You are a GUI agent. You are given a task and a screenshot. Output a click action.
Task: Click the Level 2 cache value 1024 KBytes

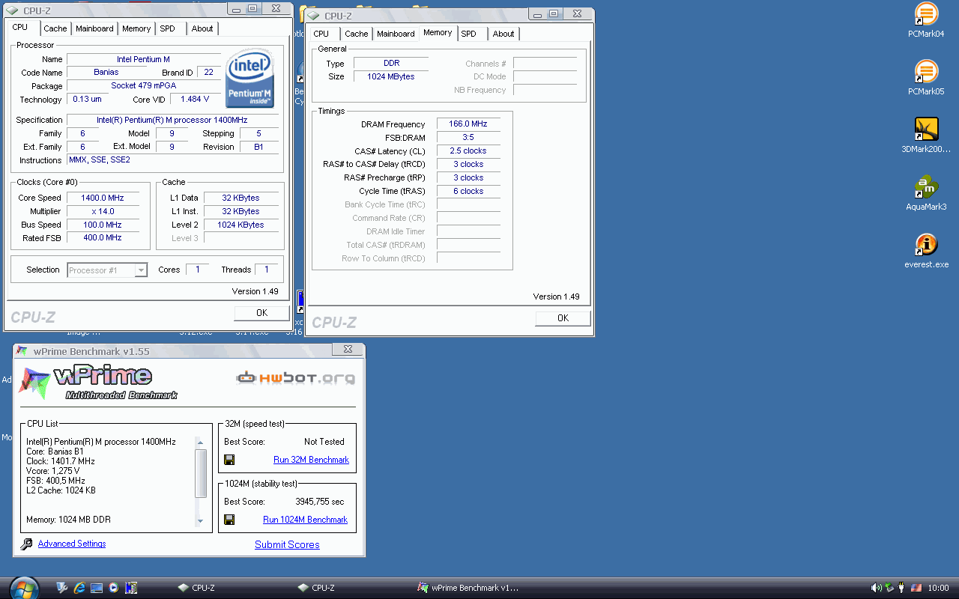(240, 225)
